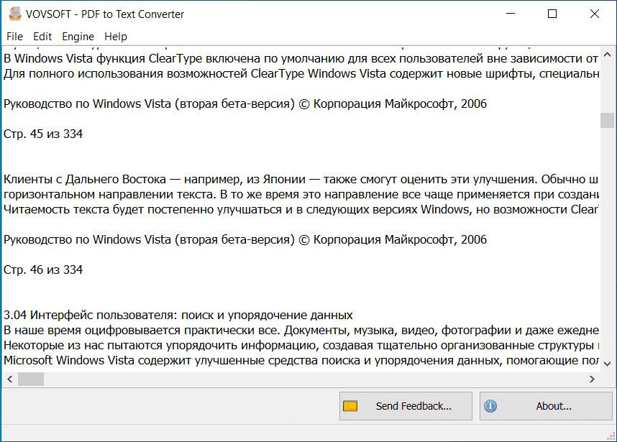Open the File menu
Viewport: 617px width, 442px height.
click(x=14, y=36)
